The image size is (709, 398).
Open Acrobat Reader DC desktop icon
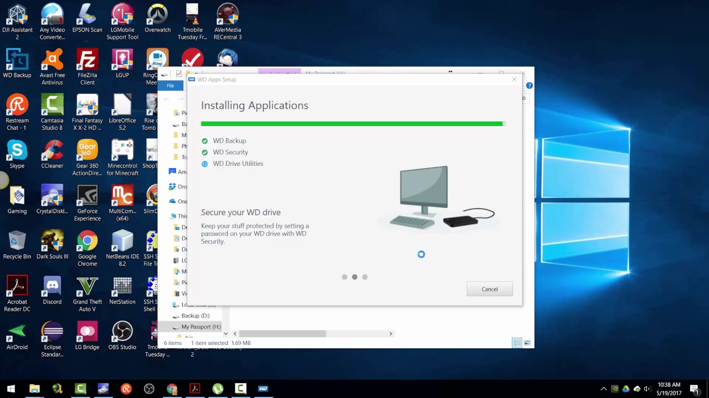click(x=17, y=294)
